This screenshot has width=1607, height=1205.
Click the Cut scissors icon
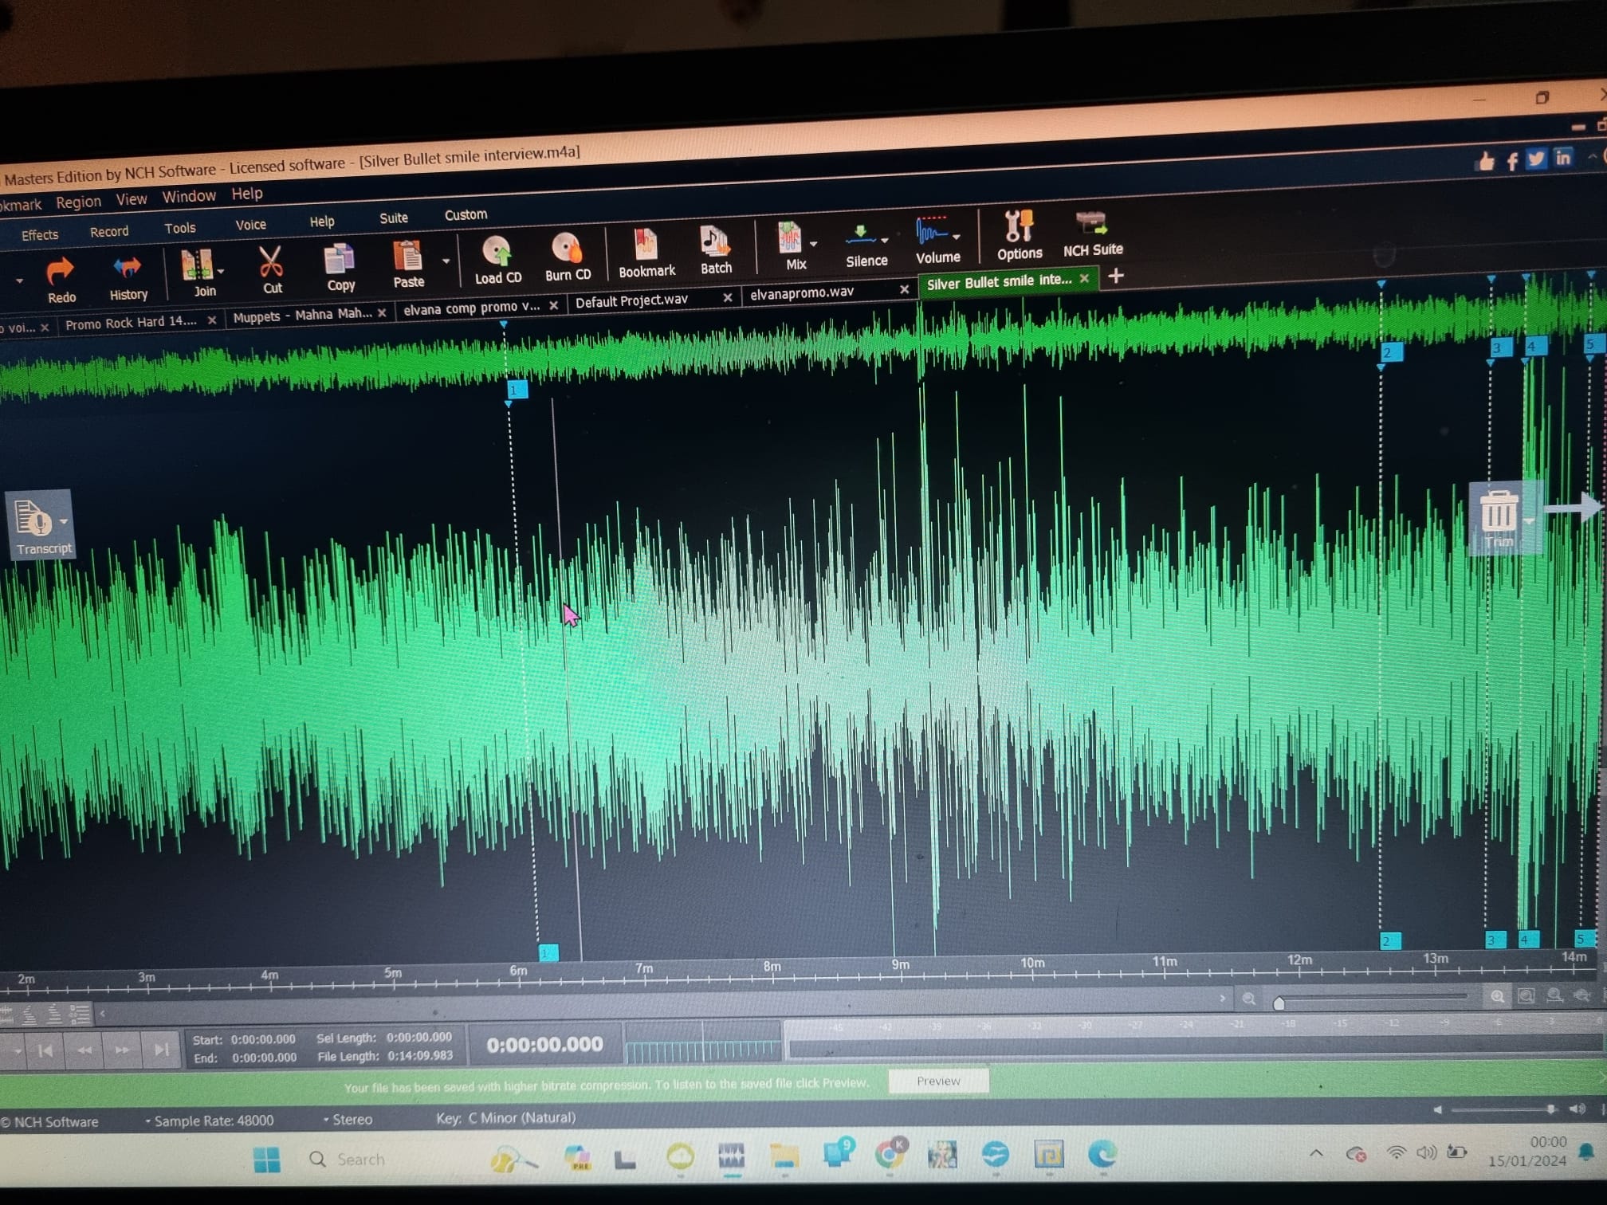(271, 263)
